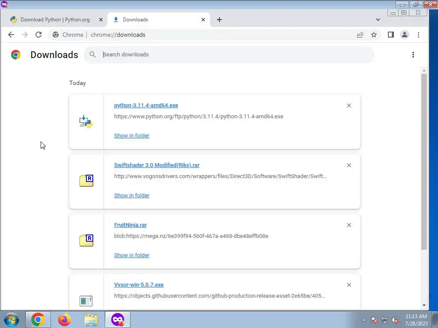The image size is (438, 328).
Task: Click the page scrollbar down arrow
Action: 424,305
